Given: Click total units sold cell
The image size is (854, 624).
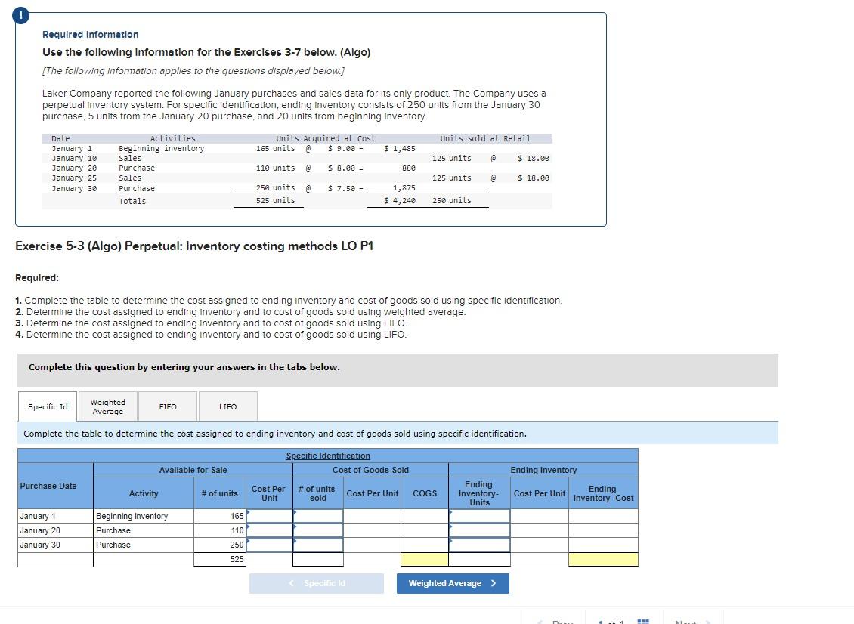Looking at the screenshot, I should (x=318, y=559).
